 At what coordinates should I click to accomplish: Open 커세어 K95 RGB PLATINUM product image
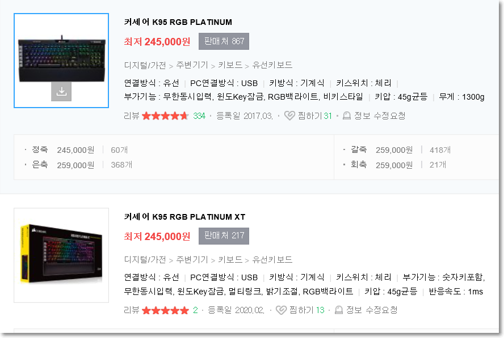point(61,61)
